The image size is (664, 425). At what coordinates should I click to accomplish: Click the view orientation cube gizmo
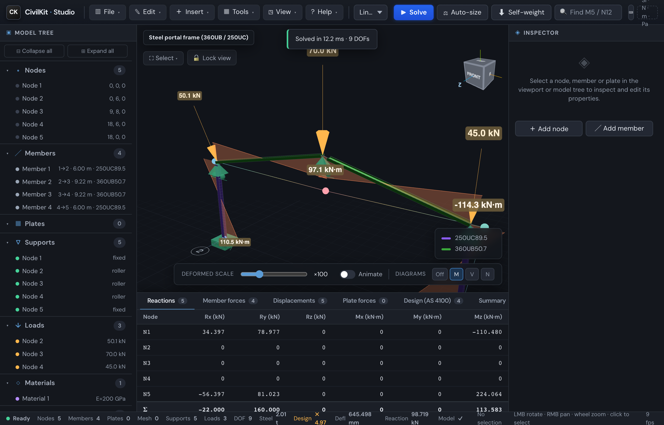tap(479, 73)
